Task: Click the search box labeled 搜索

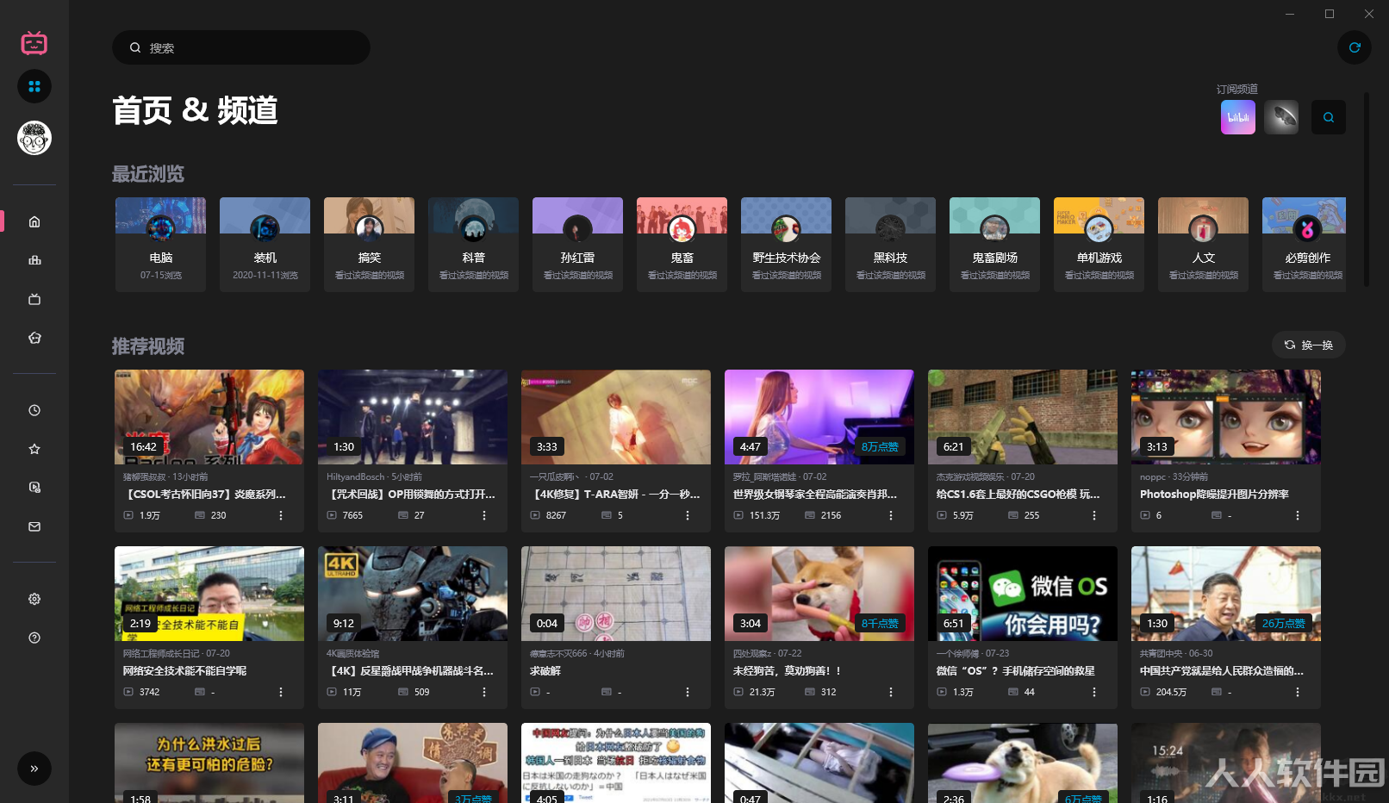Action: click(241, 47)
